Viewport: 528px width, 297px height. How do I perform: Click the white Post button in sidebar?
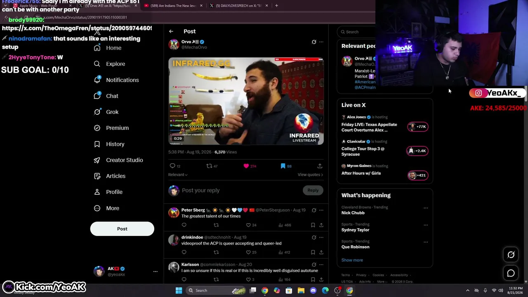pyautogui.click(x=122, y=229)
